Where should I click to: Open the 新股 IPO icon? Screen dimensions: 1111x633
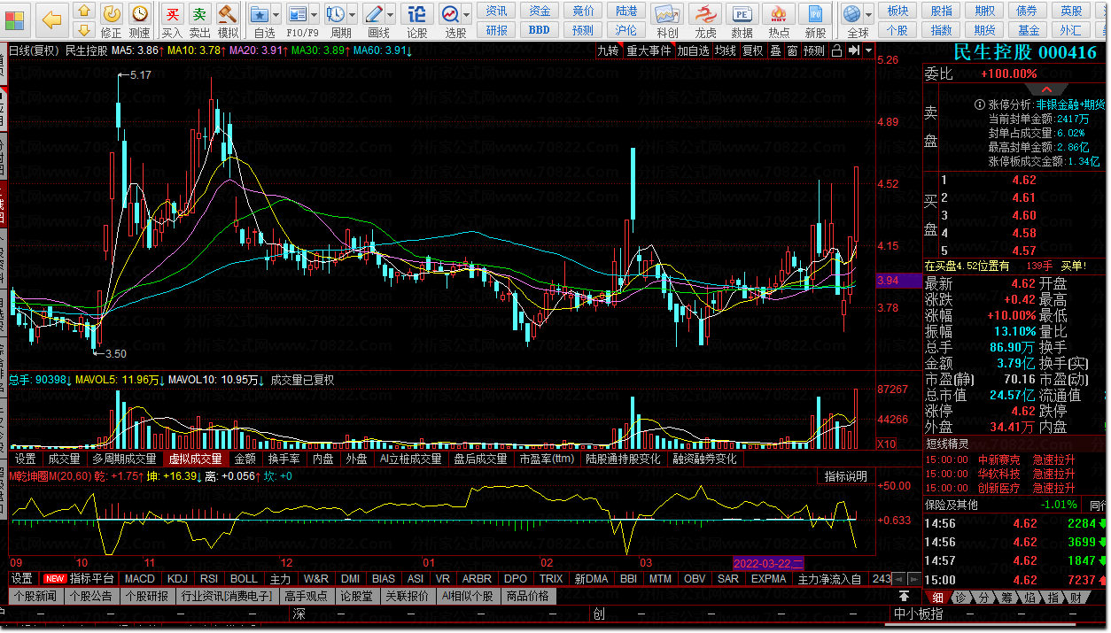[x=815, y=20]
